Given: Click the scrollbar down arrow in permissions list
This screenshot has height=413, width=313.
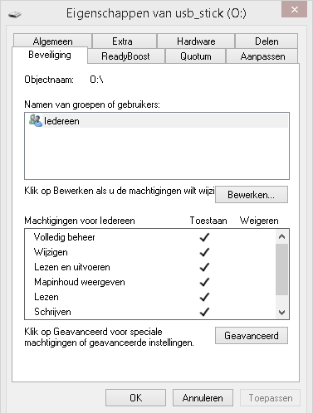Looking at the screenshot, I should (x=281, y=313).
